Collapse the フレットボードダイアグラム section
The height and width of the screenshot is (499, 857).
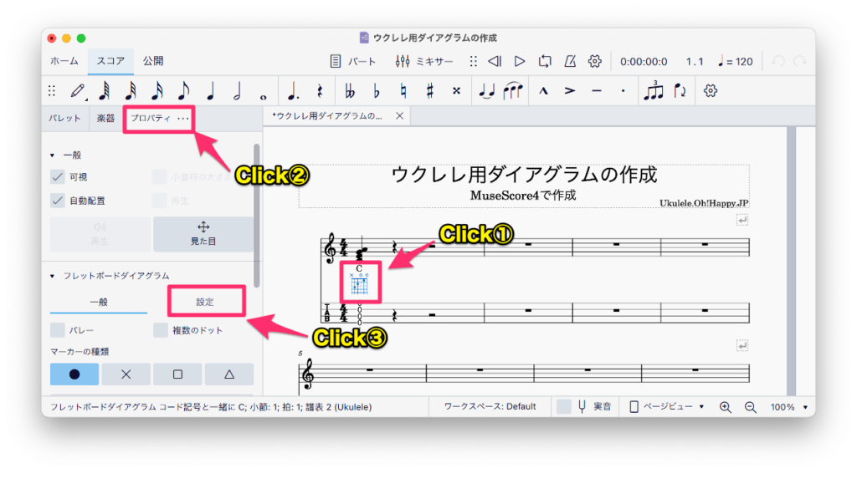point(53,275)
